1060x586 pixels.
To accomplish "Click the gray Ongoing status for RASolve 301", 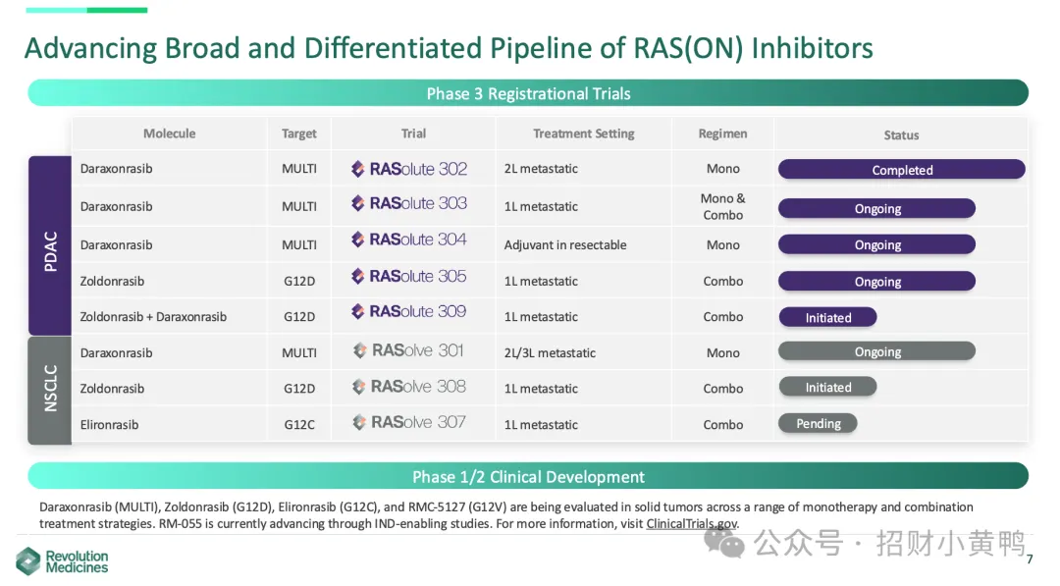I will click(x=876, y=351).
